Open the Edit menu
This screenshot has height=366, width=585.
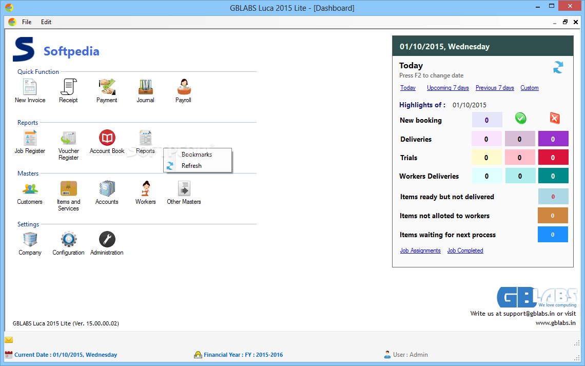tap(46, 22)
